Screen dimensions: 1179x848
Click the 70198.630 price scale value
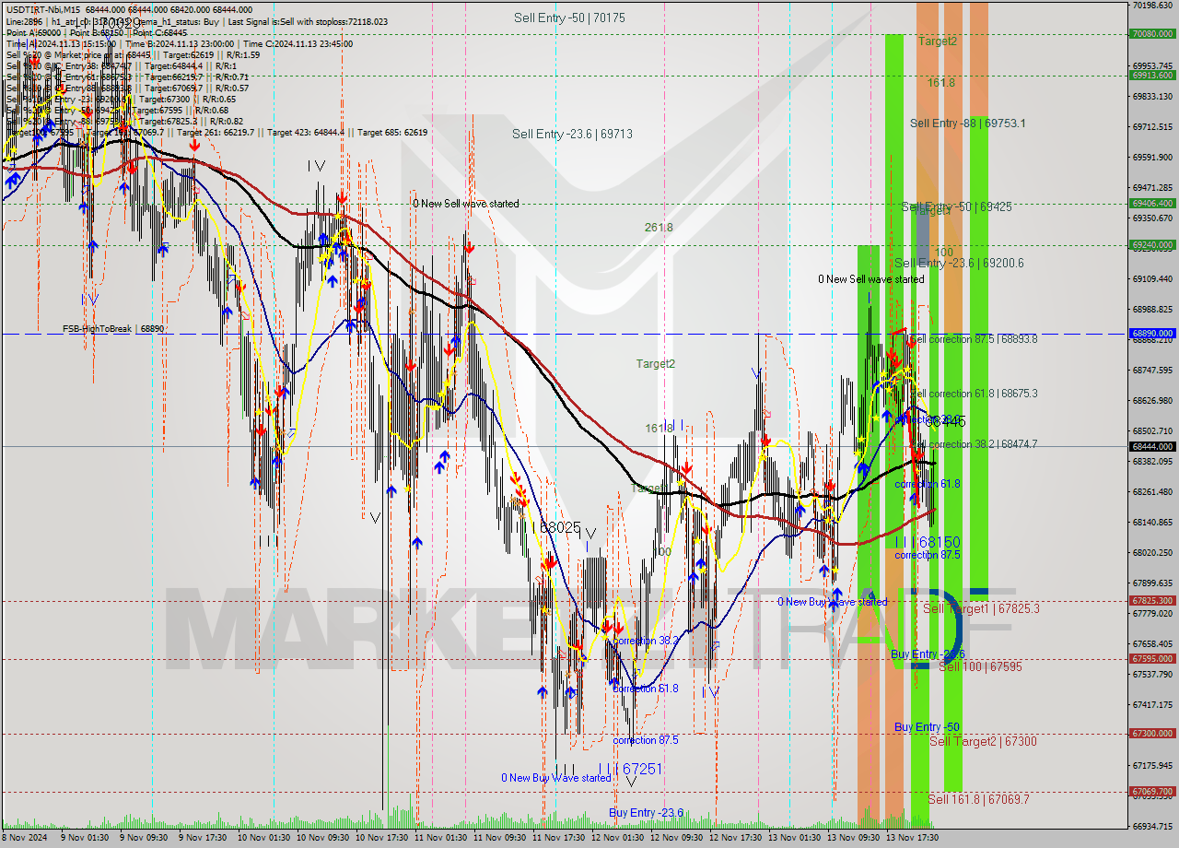[1152, 6]
